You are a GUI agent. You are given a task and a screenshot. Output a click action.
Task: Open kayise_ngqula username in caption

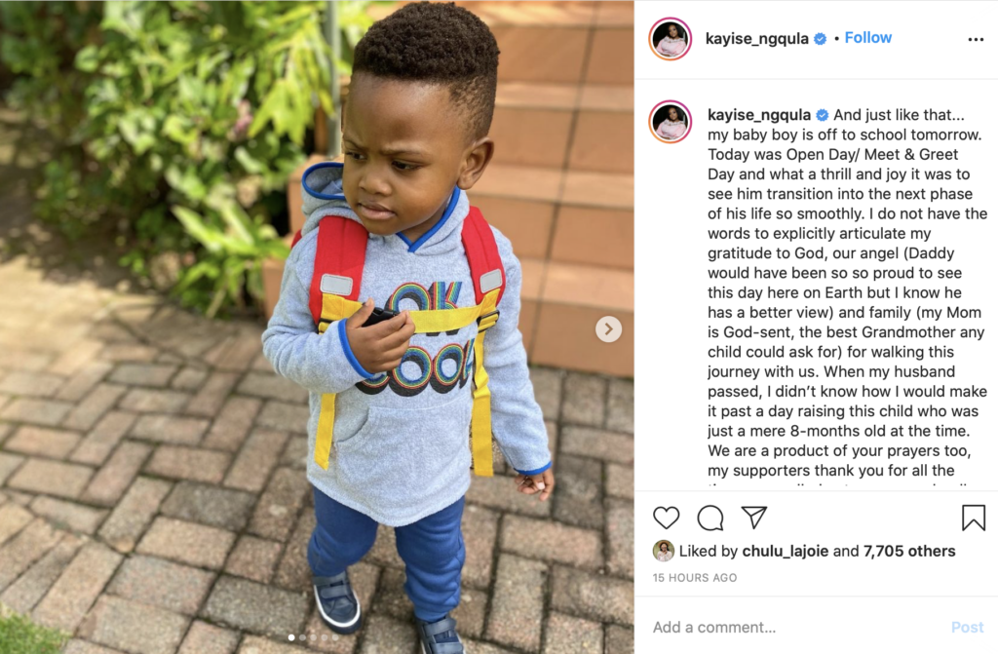tap(758, 115)
